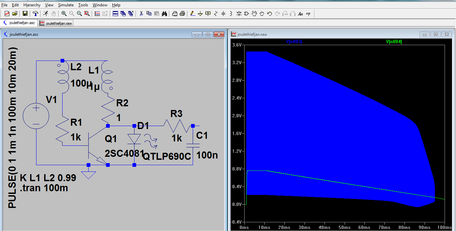Select the Resistor placement tool

coord(215,14)
